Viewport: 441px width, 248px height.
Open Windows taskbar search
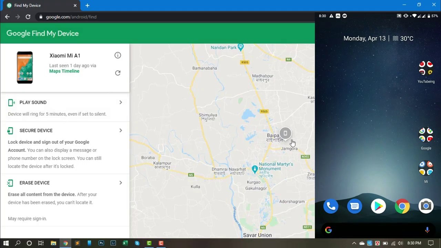[x=18, y=243]
